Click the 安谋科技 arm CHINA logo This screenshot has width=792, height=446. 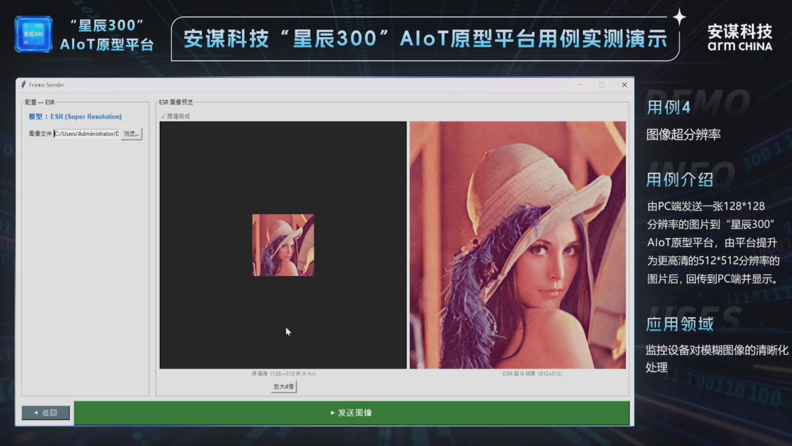[740, 37]
